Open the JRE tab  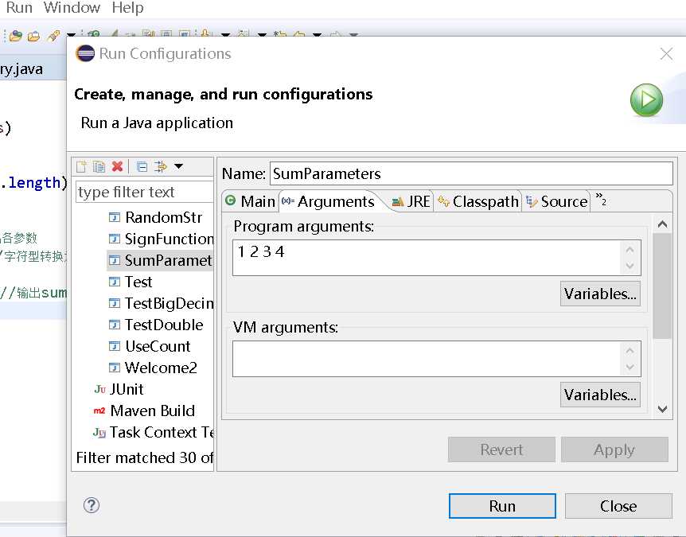[411, 201]
